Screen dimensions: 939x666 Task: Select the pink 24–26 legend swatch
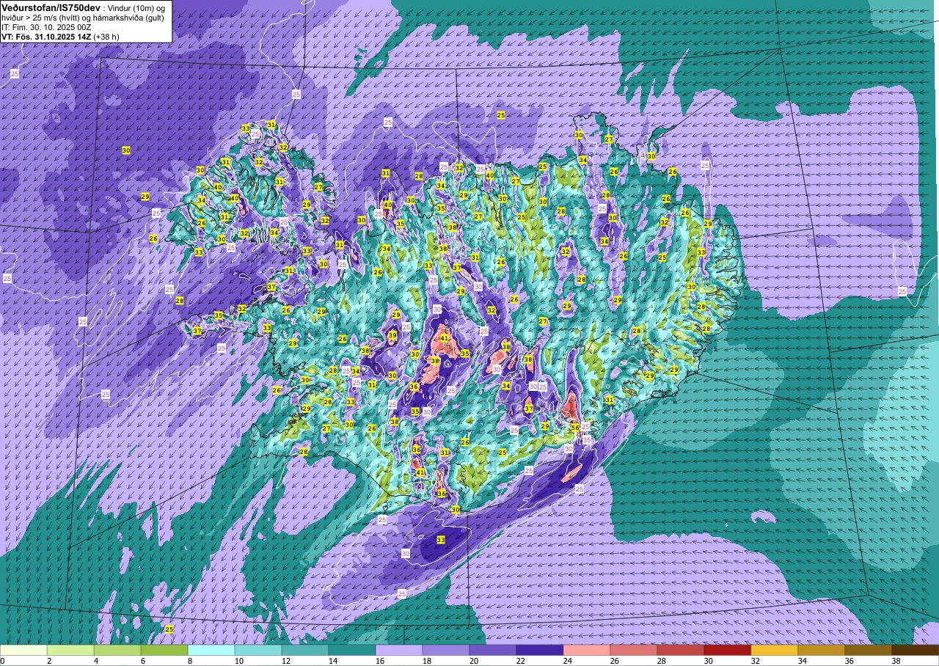587,650
